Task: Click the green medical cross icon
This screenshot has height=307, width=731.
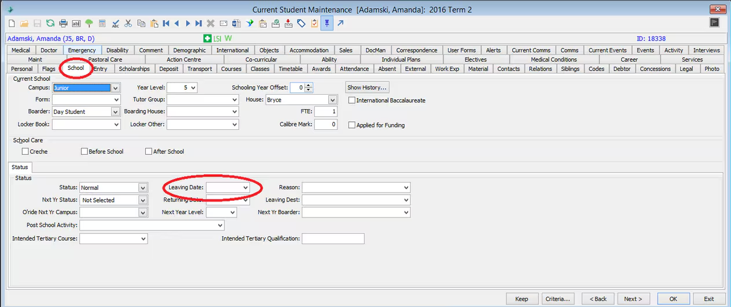Action: coord(207,39)
